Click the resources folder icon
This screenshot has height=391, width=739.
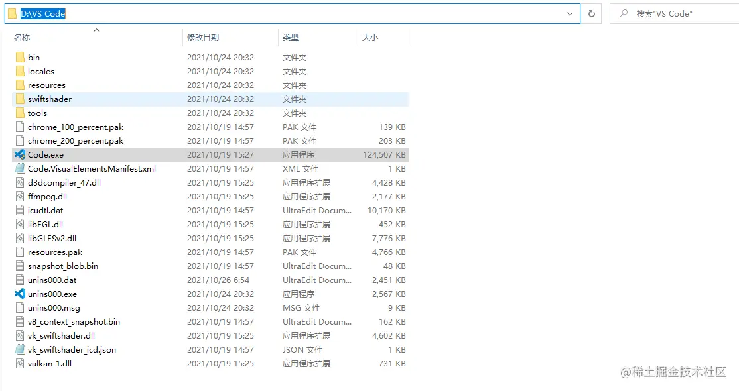tap(20, 85)
